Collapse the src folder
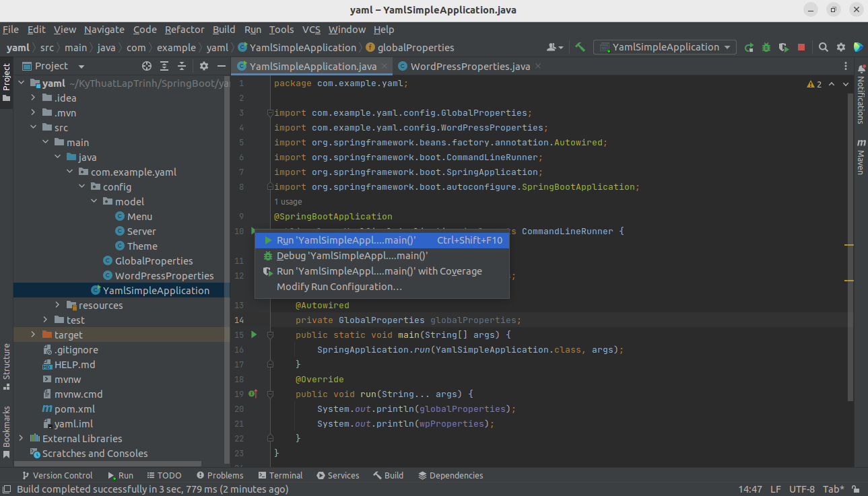This screenshot has width=868, height=496. tap(33, 127)
